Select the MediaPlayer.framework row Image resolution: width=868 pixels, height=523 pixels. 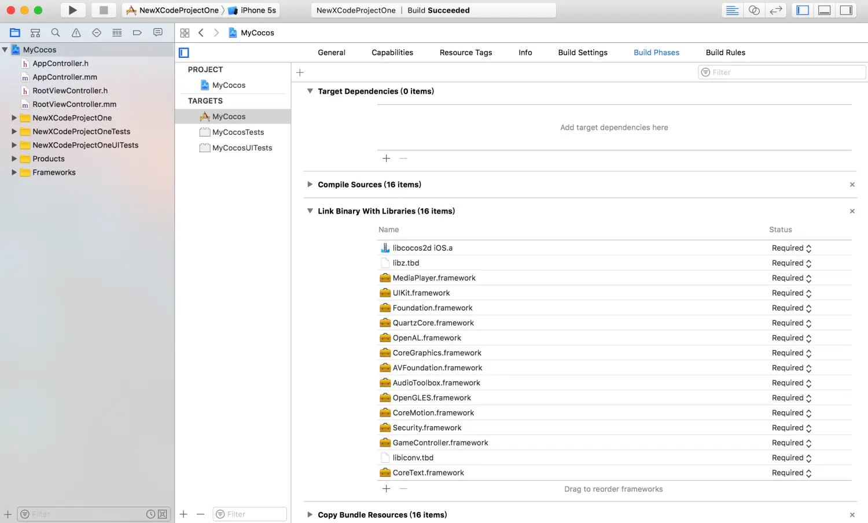614,278
